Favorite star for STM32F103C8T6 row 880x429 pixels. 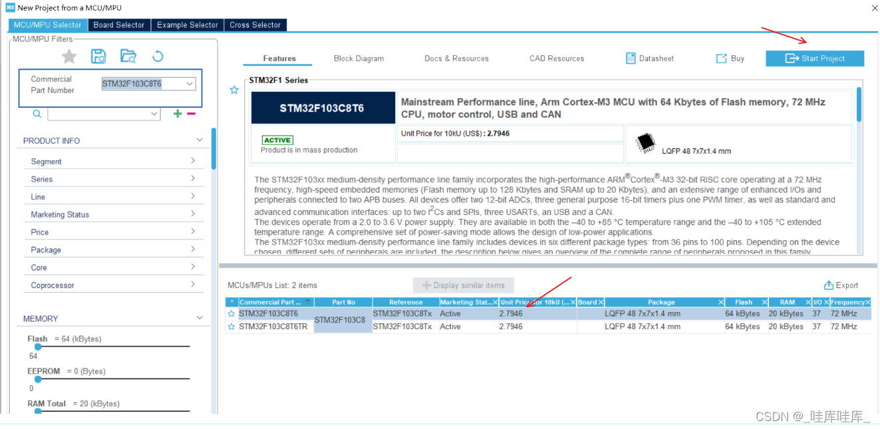tap(231, 313)
